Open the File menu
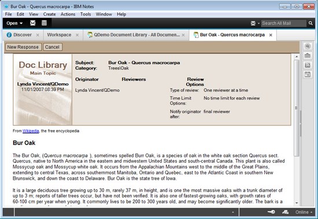The width and height of the screenshot is (318, 219). (8, 14)
